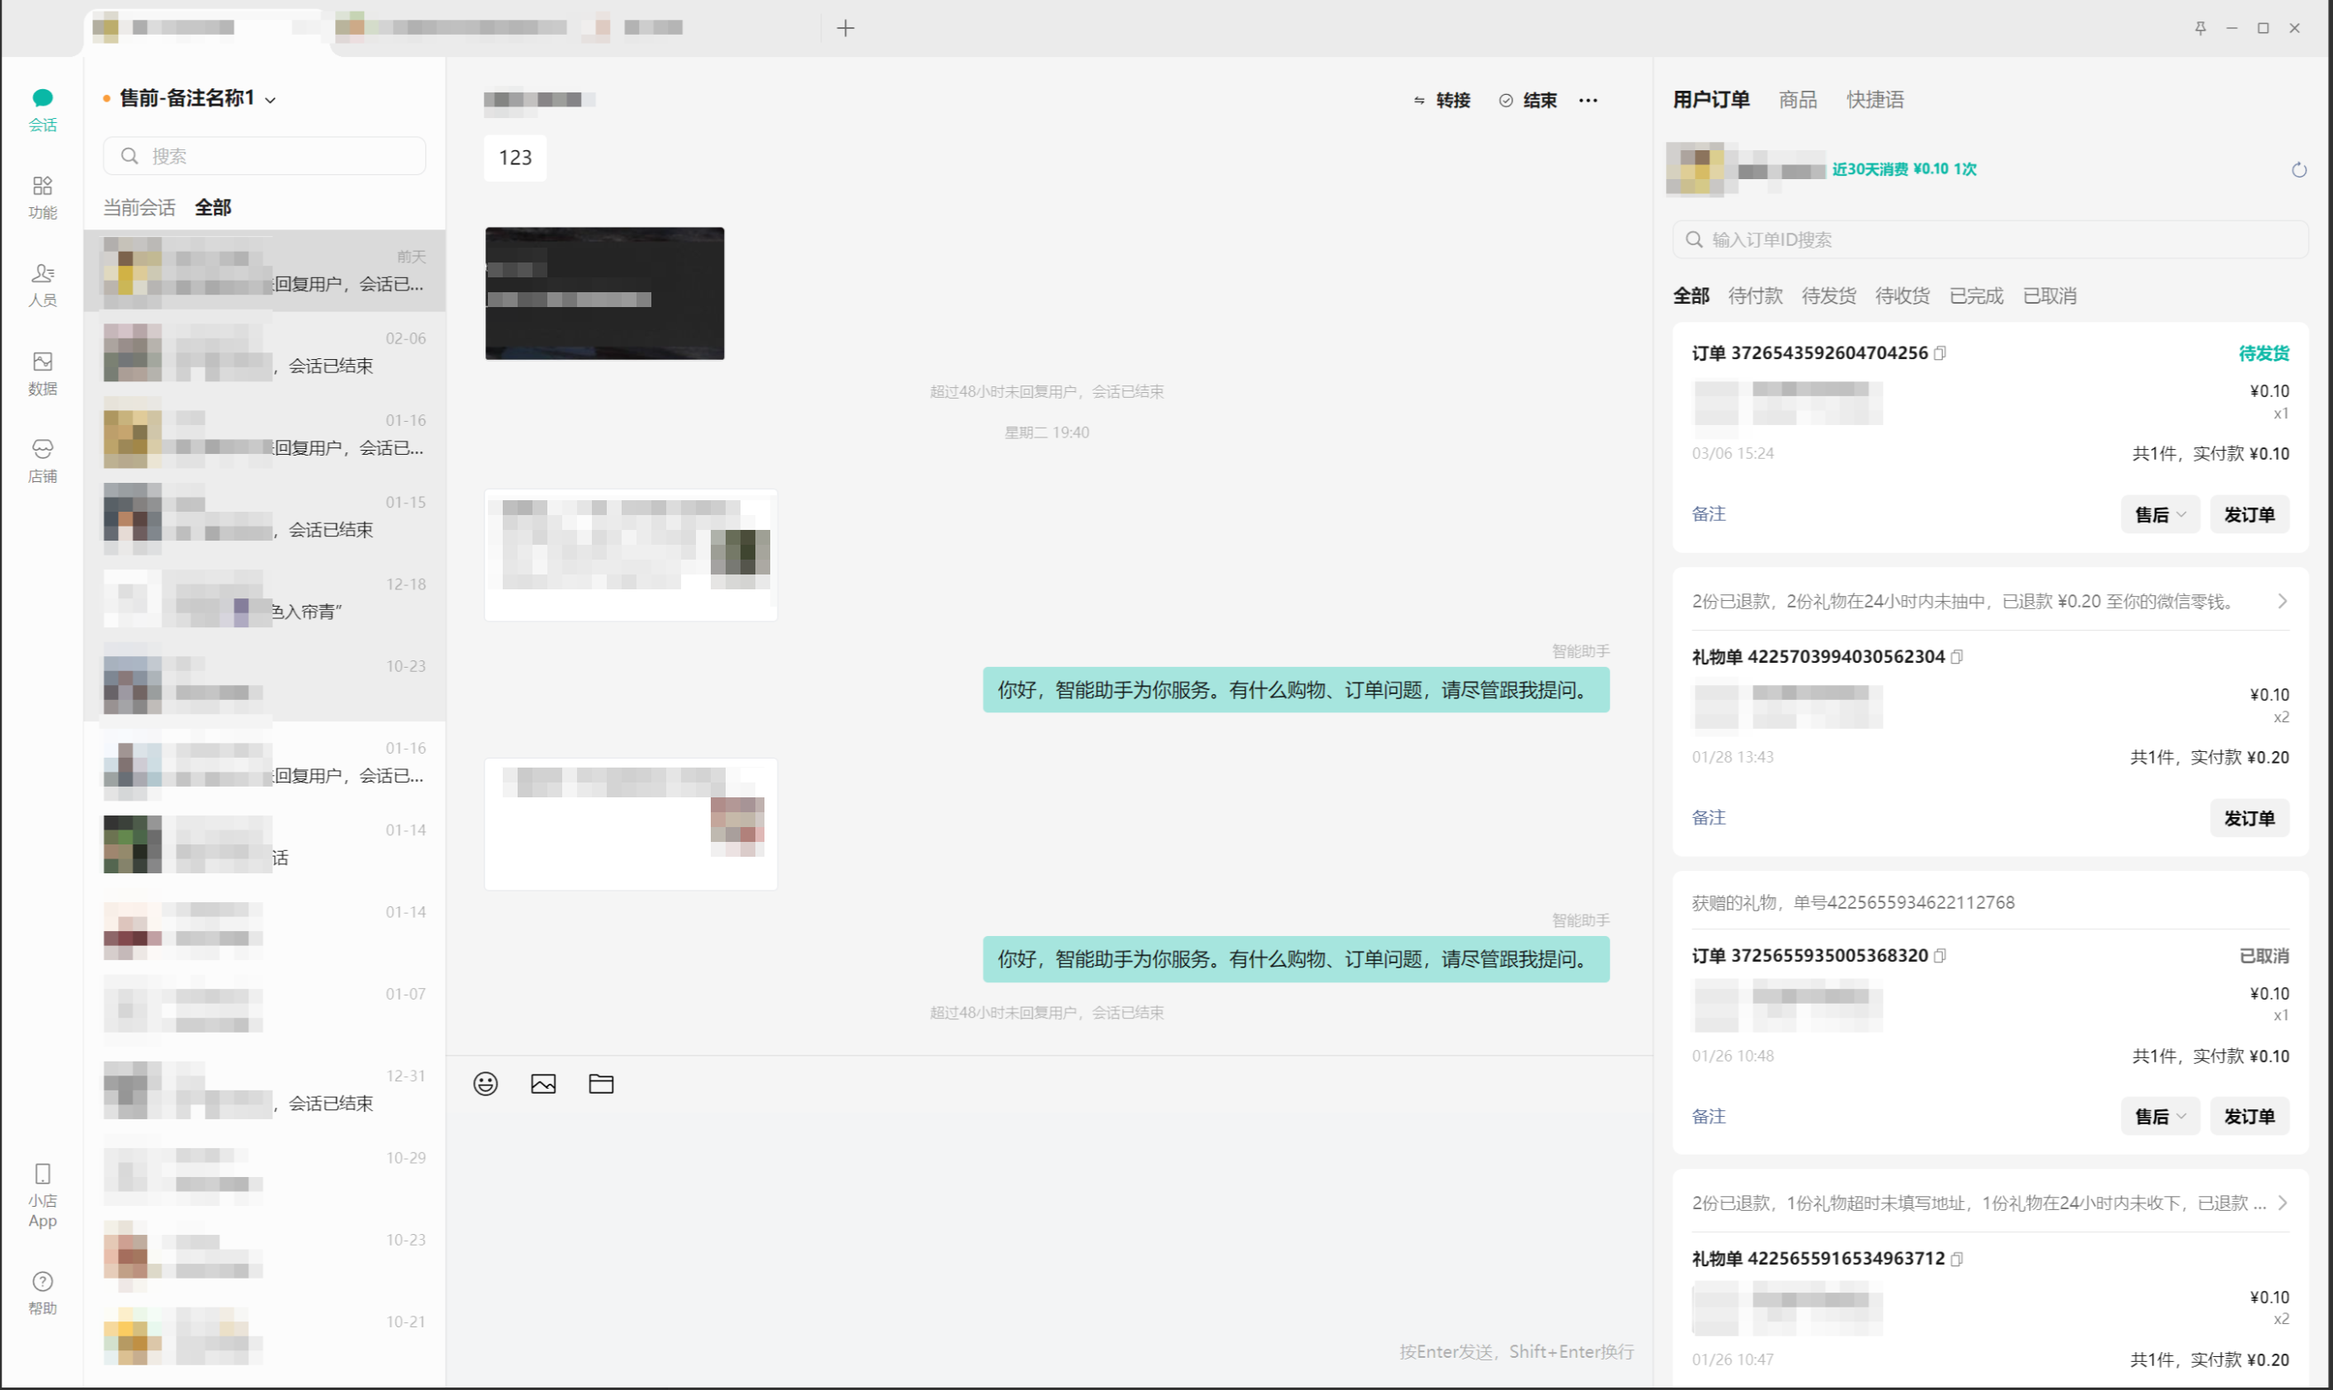Select the conversation dated 12-18
2333x1390 pixels.
[x=264, y=598]
